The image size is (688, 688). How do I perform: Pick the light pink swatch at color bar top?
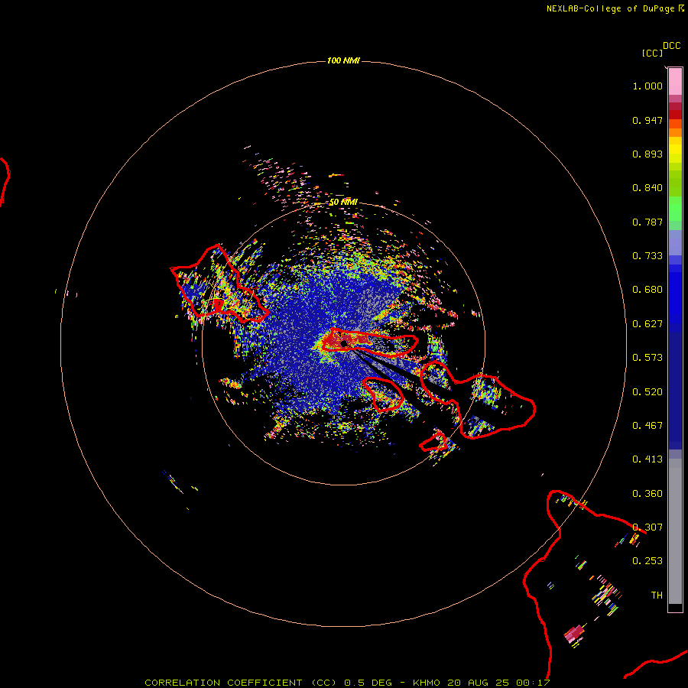pyautogui.click(x=675, y=82)
